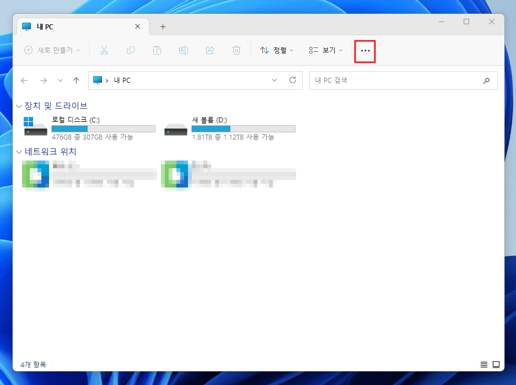This screenshot has height=385, width=516.
Task: Click the Share icon in the toolbar
Action: point(210,50)
